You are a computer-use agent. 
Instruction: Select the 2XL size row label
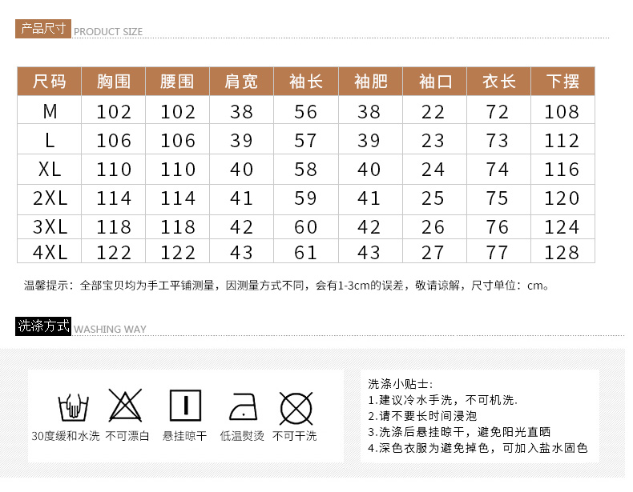click(x=50, y=198)
